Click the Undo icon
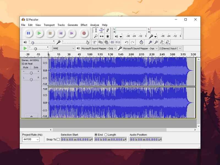 click(x=127, y=42)
